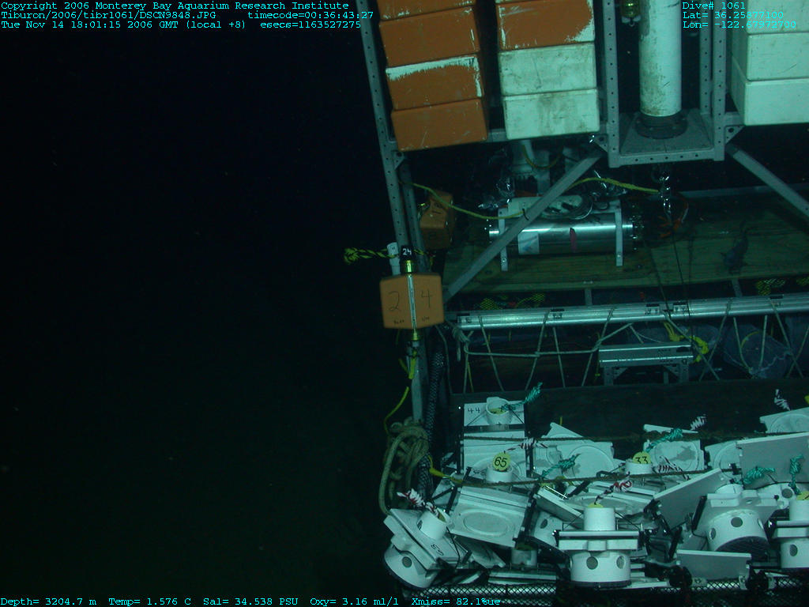Click the esecs=1163527275 value
The image size is (809, 607).
click(310, 25)
